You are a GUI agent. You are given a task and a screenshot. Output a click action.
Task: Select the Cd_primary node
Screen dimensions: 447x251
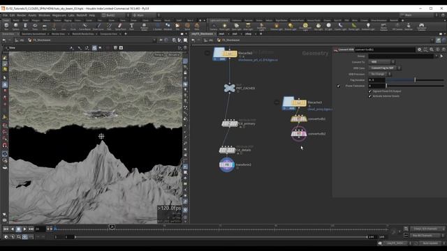click(230, 123)
